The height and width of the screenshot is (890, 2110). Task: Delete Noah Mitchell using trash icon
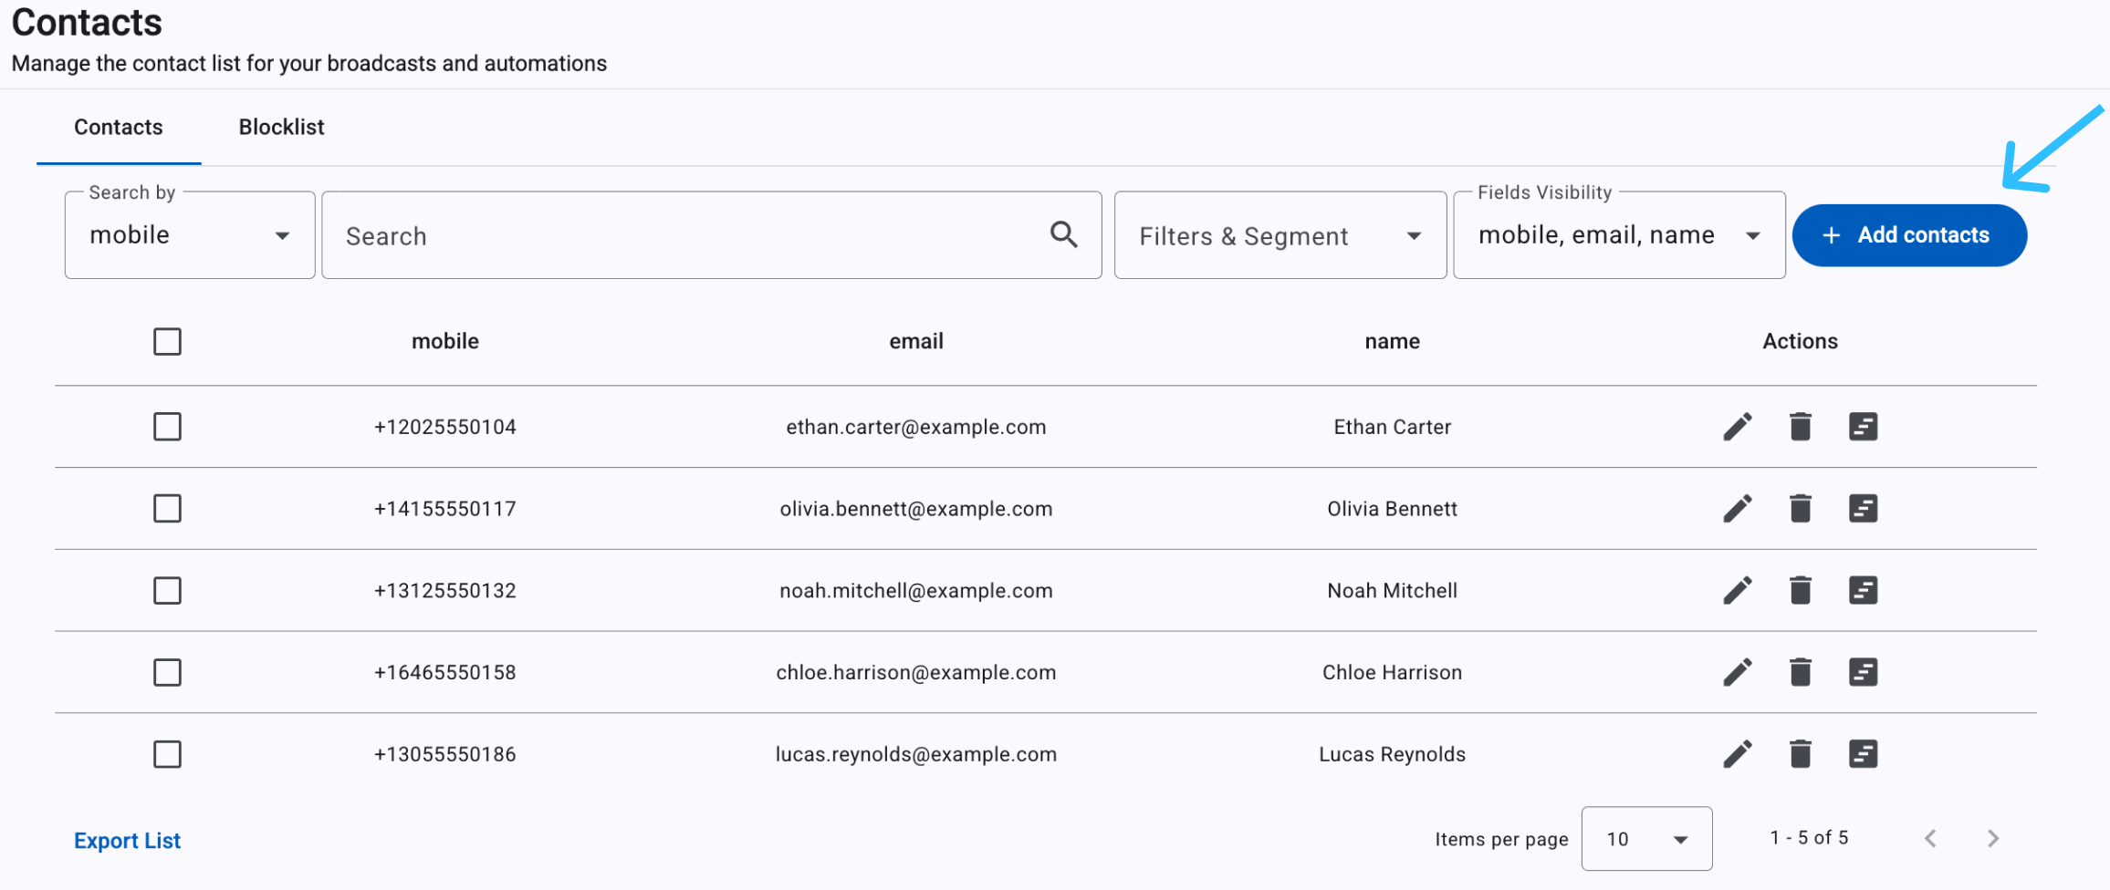pyautogui.click(x=1801, y=591)
